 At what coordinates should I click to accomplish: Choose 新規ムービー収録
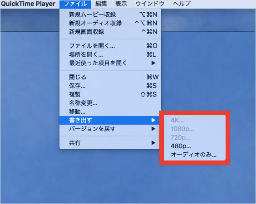click(110, 15)
